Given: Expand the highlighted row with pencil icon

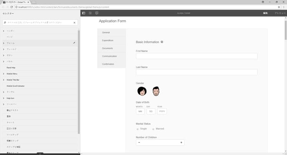Looking at the screenshot, I should coord(3,43).
